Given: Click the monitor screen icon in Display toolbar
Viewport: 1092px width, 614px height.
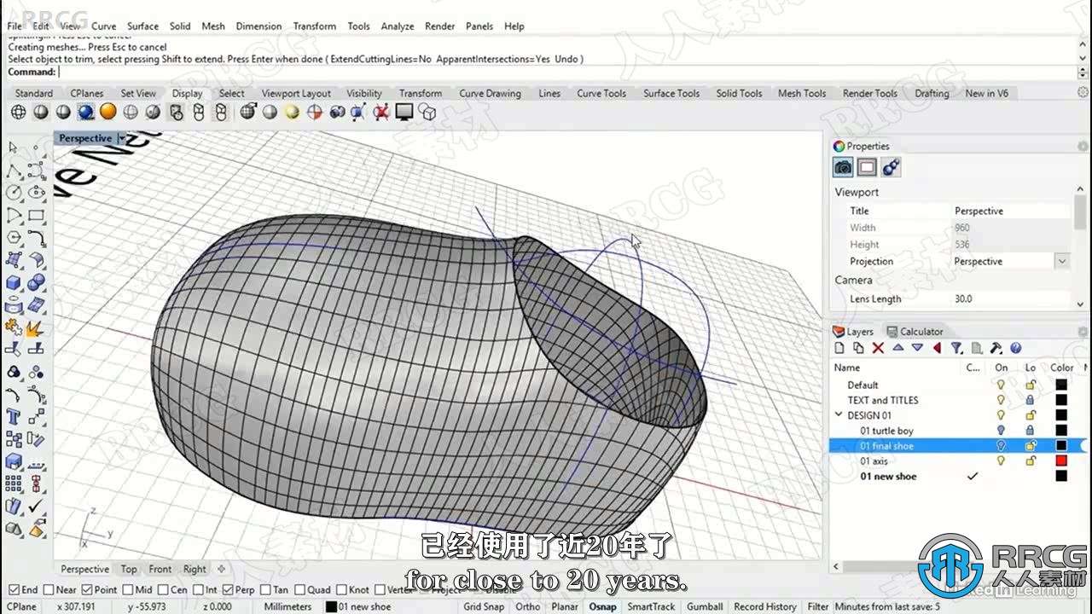Looking at the screenshot, I should (404, 112).
